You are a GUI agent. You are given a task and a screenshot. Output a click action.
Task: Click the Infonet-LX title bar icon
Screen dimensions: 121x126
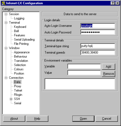tap(3, 3)
